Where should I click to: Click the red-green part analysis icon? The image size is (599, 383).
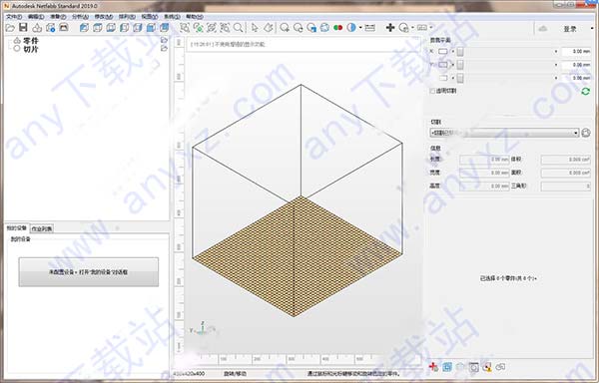(337, 28)
